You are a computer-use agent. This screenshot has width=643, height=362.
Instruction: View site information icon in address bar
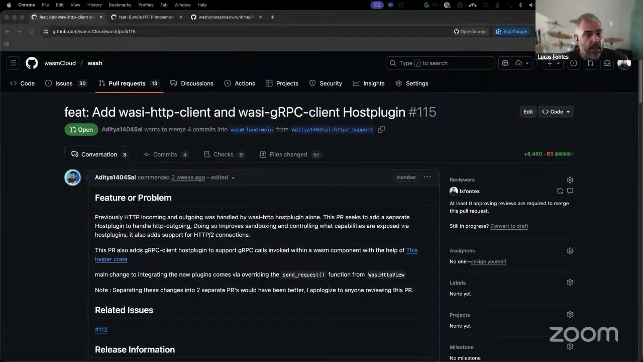pyautogui.click(x=46, y=31)
